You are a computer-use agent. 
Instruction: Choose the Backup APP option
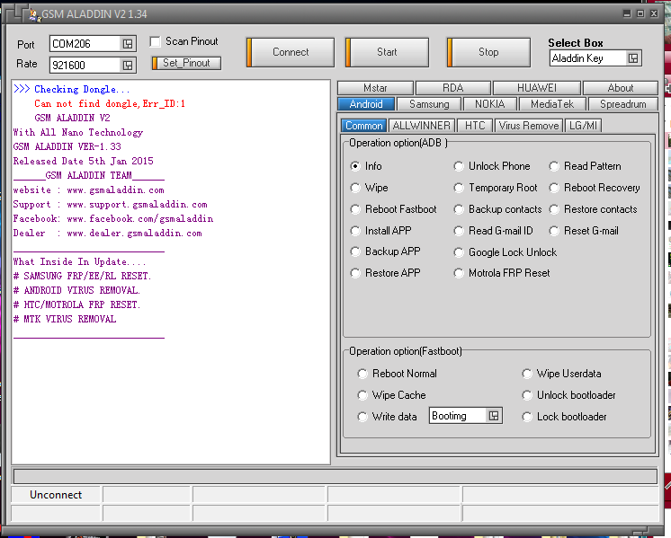point(385,251)
